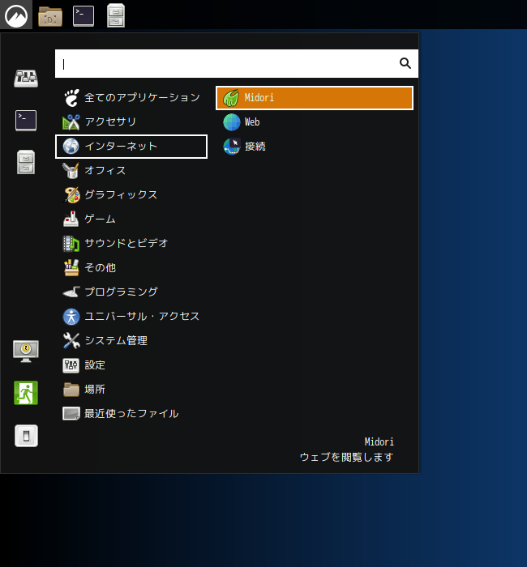Open the 場所 category
The height and width of the screenshot is (567, 527).
coord(131,390)
